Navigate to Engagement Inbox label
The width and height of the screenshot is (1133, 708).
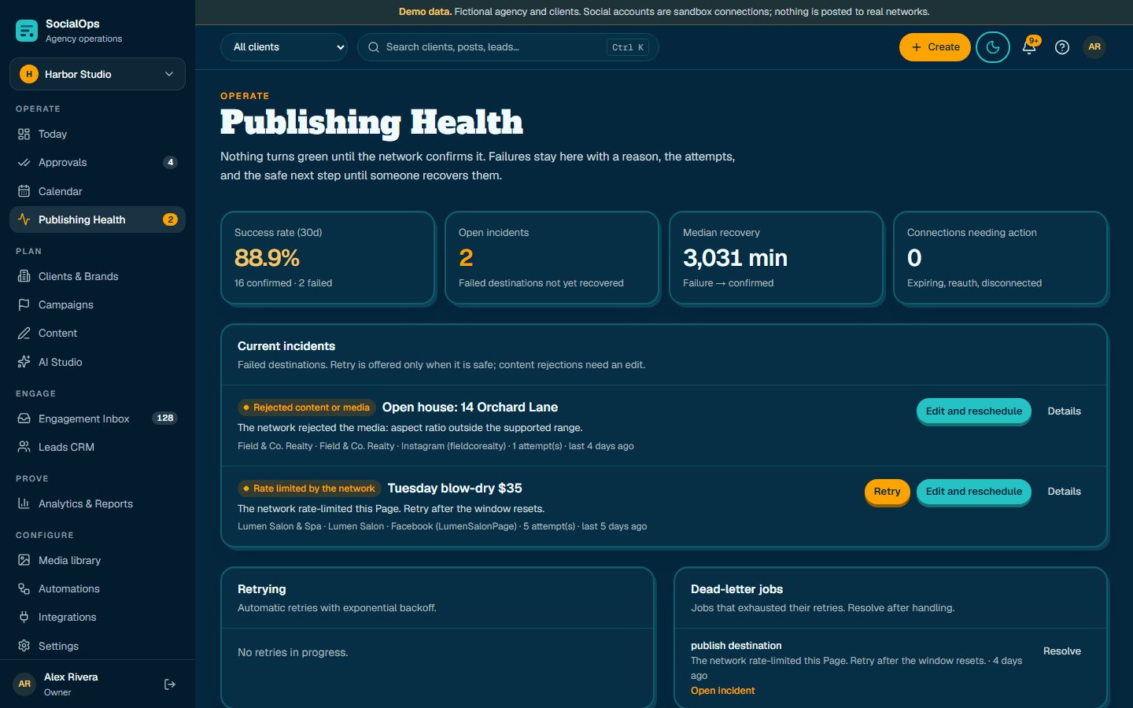coord(84,419)
